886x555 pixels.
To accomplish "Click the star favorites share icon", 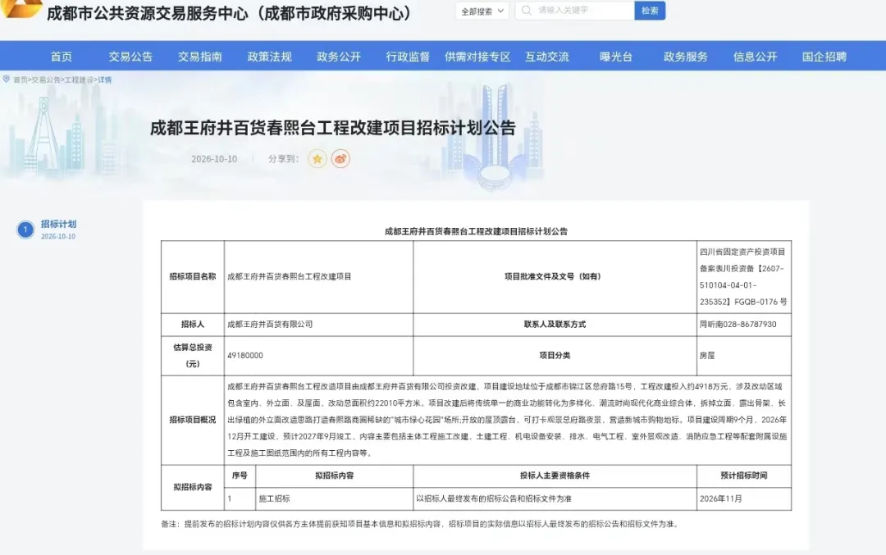I will (x=317, y=159).
